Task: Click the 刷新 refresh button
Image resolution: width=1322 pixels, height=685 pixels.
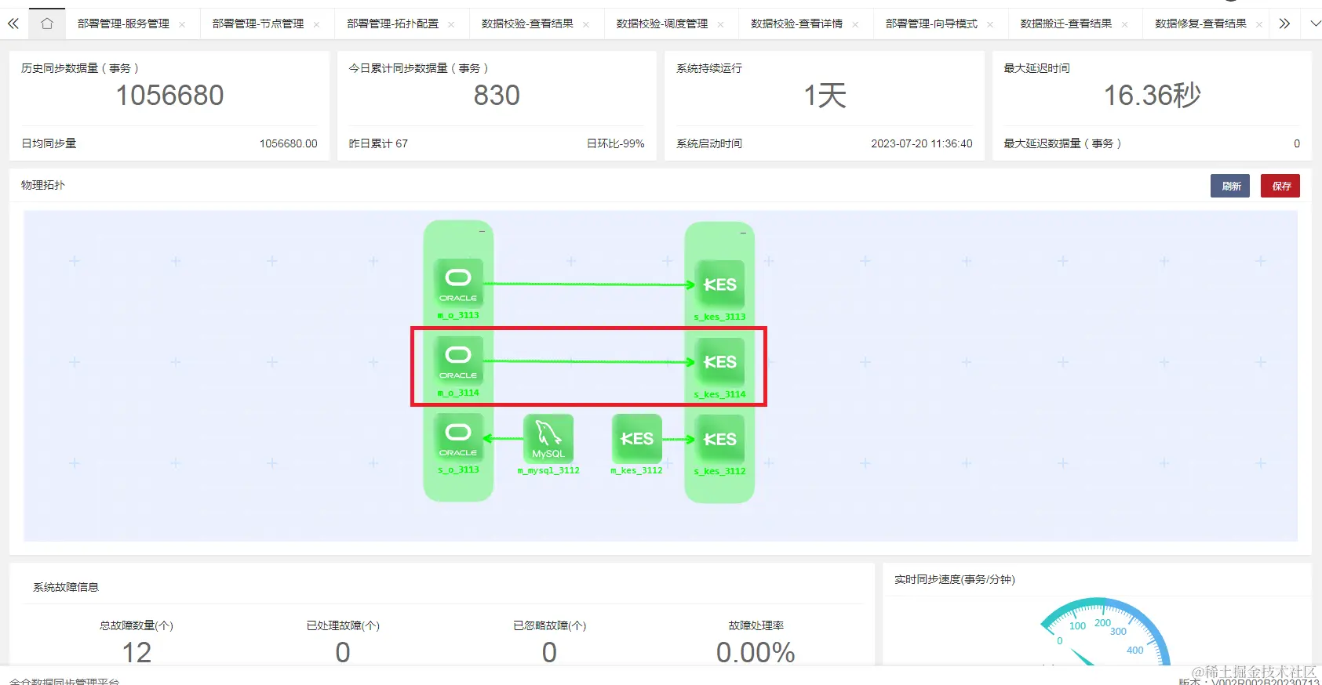Action: (x=1230, y=186)
